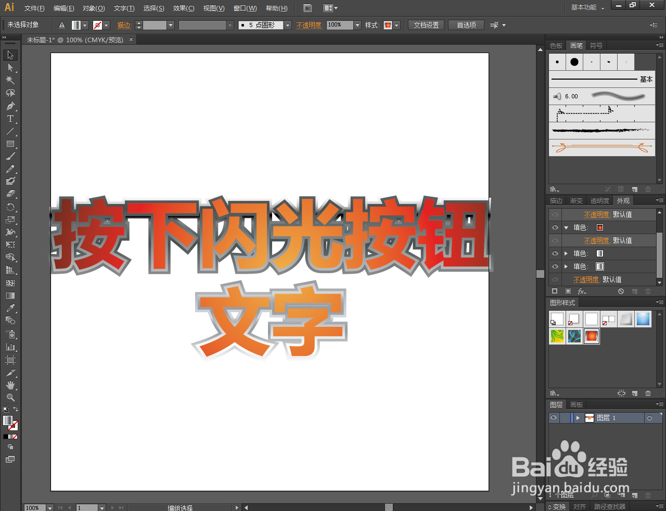Expand the collapsed middle 填色 entry

[x=566, y=253]
